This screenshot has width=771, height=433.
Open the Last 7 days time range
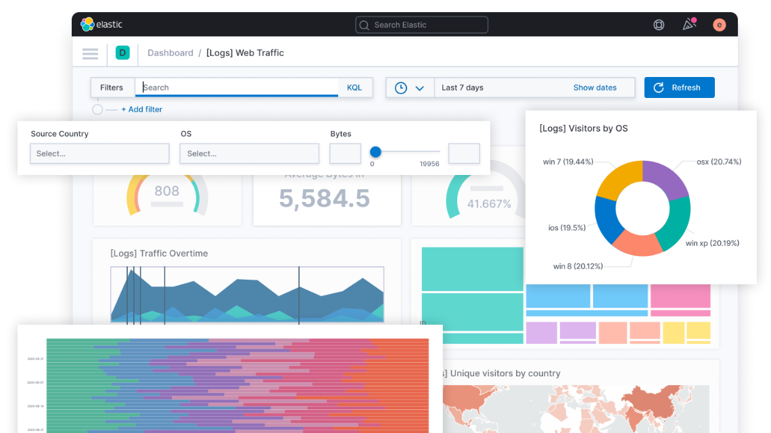462,87
